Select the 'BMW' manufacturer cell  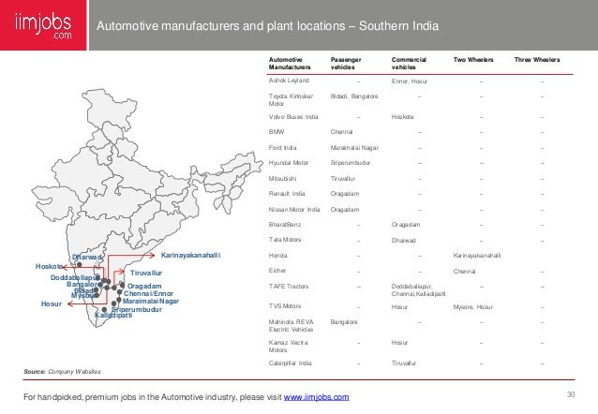277,132
